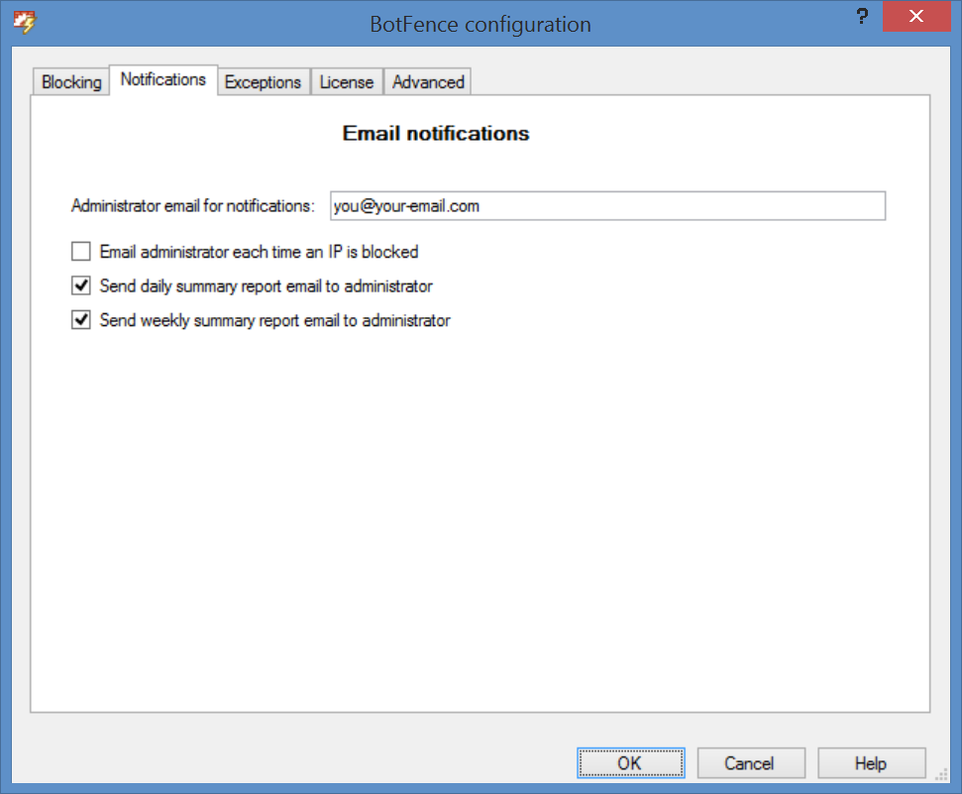Click into the administrator email text field
The image size is (962, 794).
point(607,206)
